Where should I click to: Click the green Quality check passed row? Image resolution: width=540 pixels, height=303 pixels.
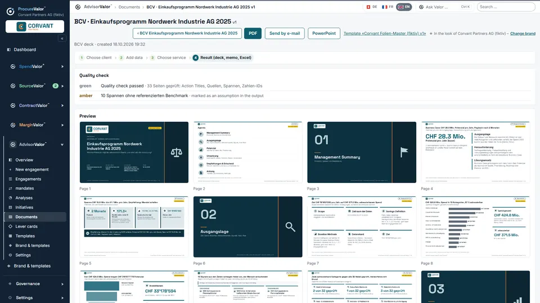tap(305, 86)
